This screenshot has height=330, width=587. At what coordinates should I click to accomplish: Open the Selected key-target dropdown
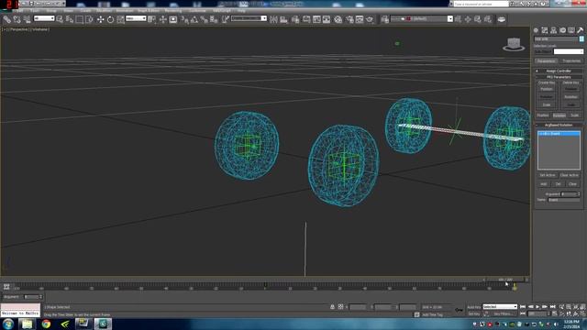500,307
